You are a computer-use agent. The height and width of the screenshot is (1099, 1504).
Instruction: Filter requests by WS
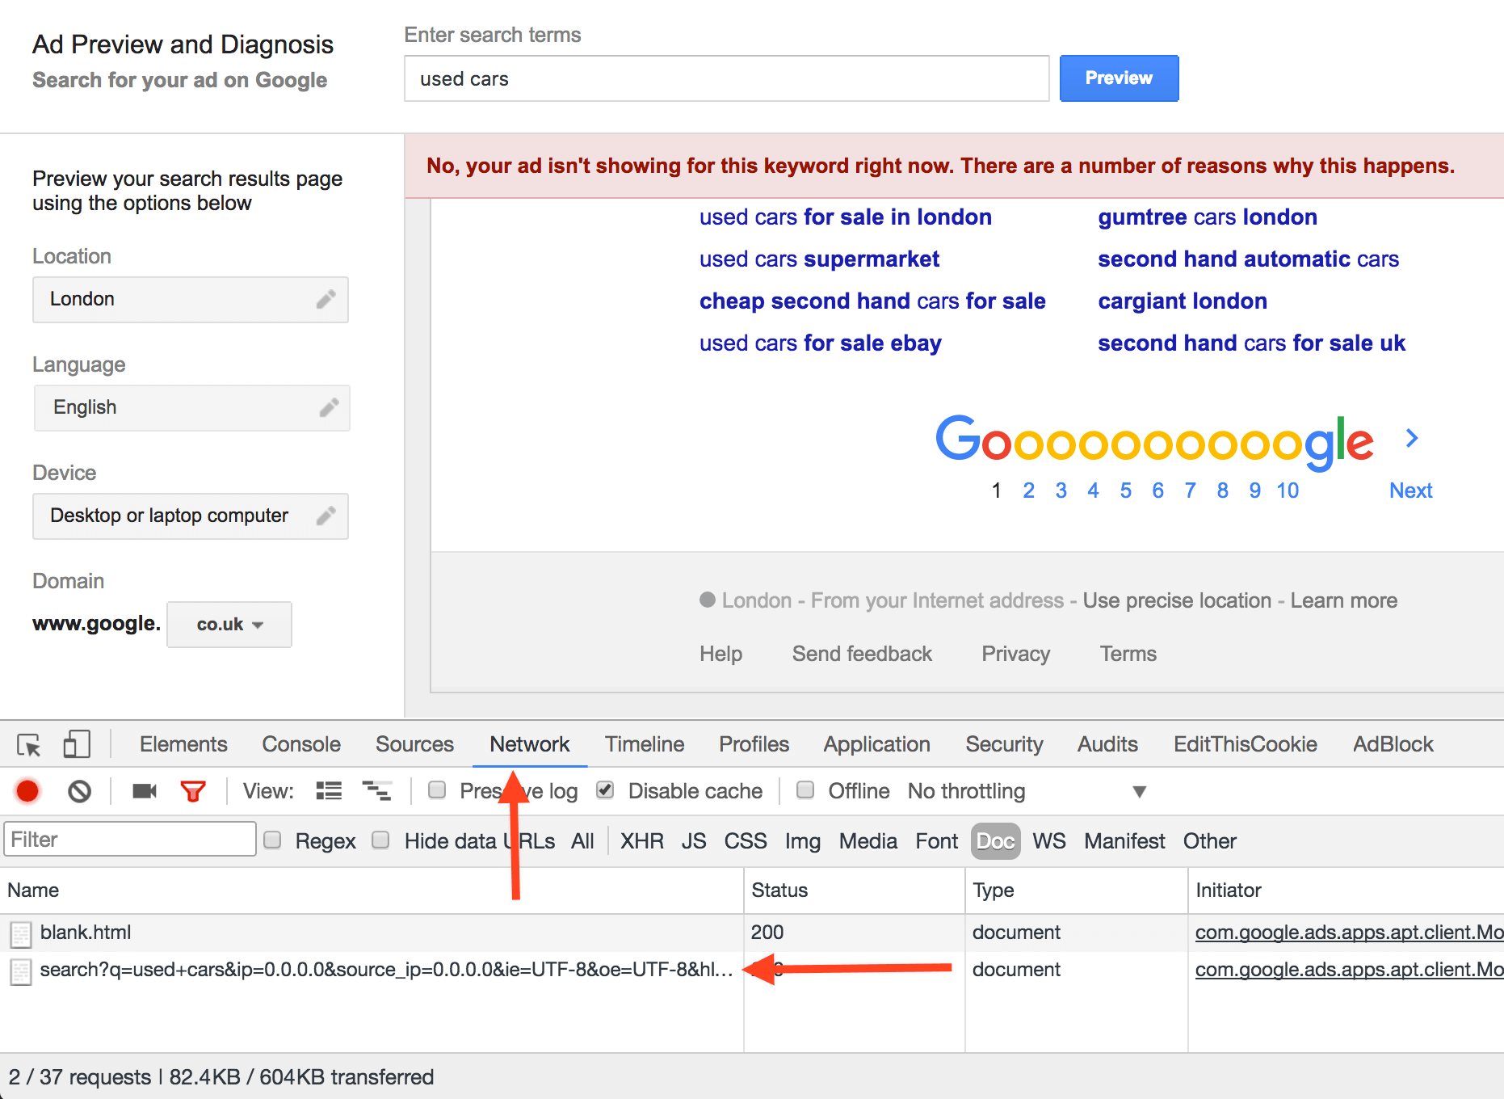tap(1049, 841)
